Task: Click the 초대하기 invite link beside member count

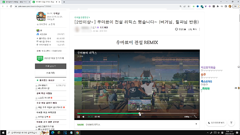Action: click(x=61, y=34)
